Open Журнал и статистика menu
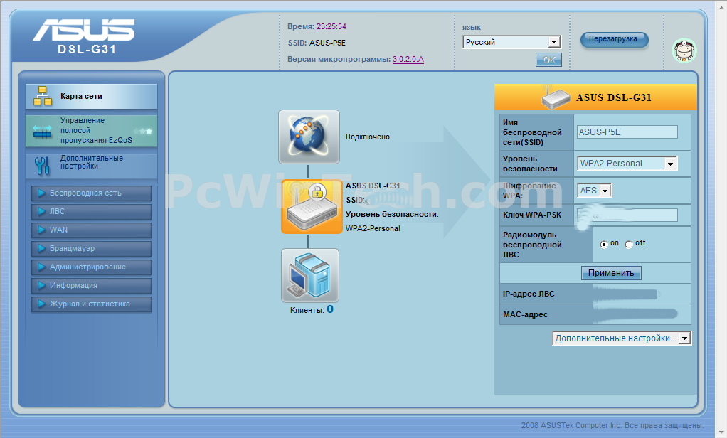The image size is (727, 438). pos(91,304)
